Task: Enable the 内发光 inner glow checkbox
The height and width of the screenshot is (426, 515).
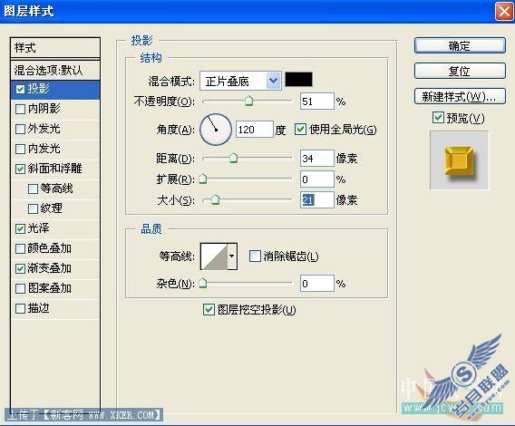Action: (x=20, y=149)
